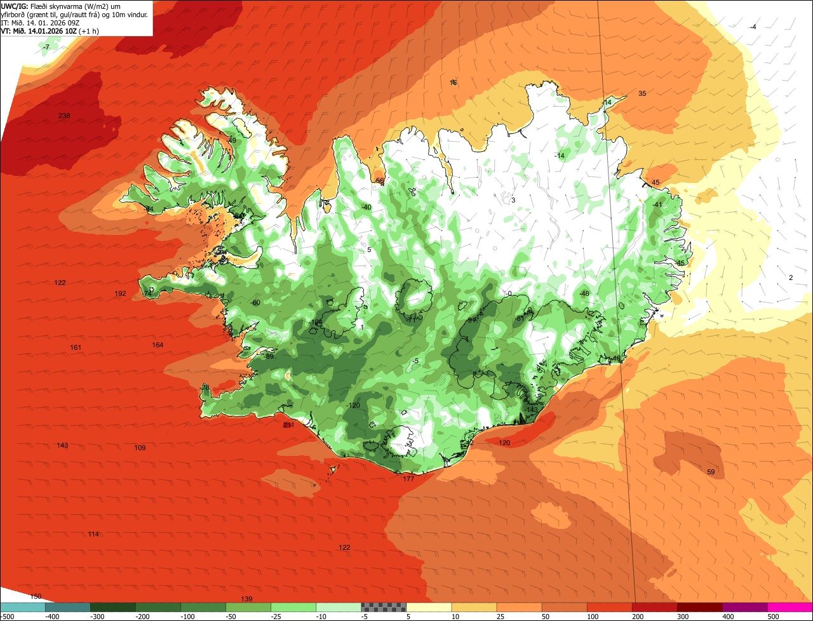Select the 100 to 200 red-orange legend swatch
813x621 pixels.
[x=608, y=607]
